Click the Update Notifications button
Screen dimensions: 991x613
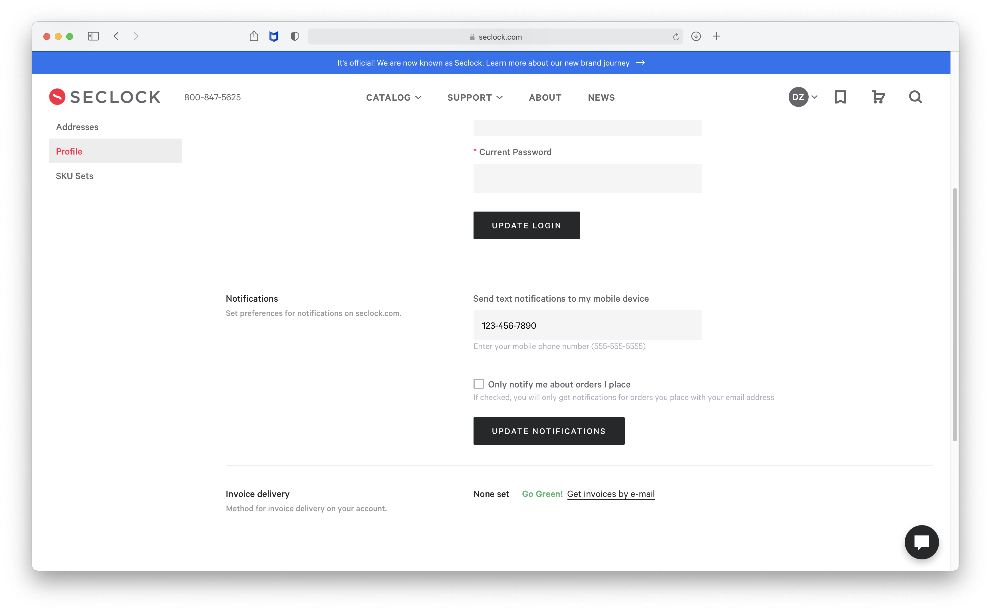coord(549,431)
